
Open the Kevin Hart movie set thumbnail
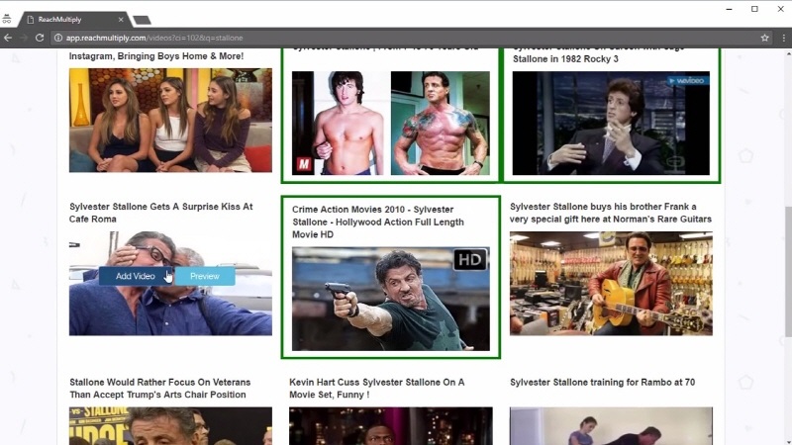[x=391, y=426]
